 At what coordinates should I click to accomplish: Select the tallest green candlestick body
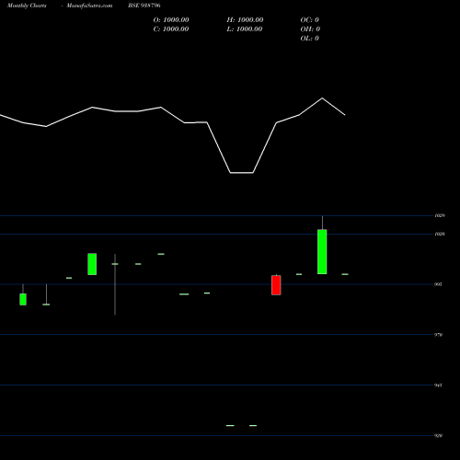[x=322, y=252]
